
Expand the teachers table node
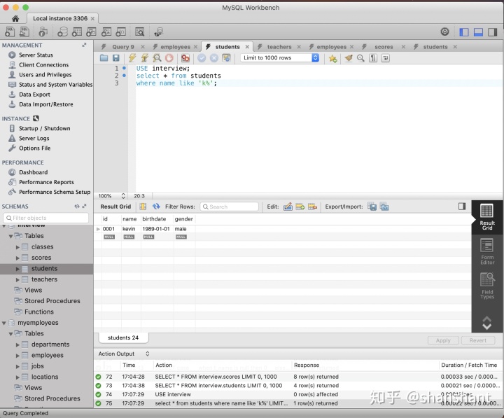pyautogui.click(x=17, y=280)
